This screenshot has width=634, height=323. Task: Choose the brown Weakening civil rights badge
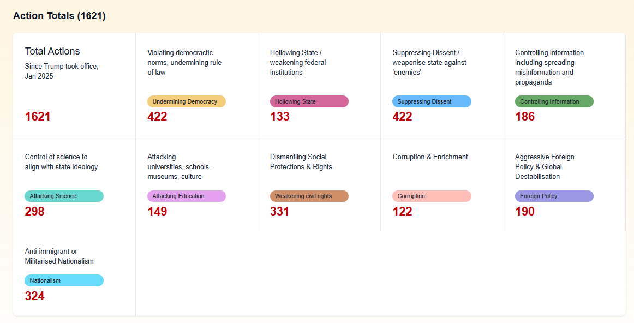(309, 196)
